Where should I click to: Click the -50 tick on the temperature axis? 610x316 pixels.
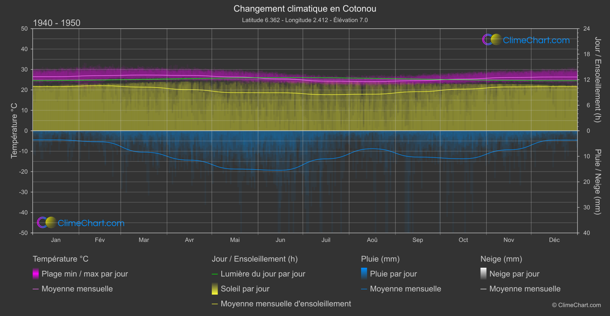pyautogui.click(x=23, y=233)
